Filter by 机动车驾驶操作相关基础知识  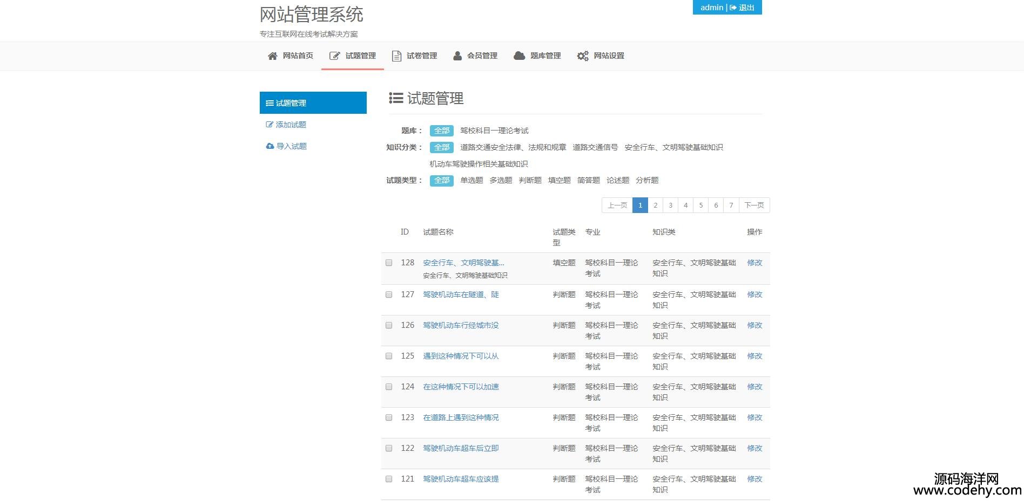[479, 164]
